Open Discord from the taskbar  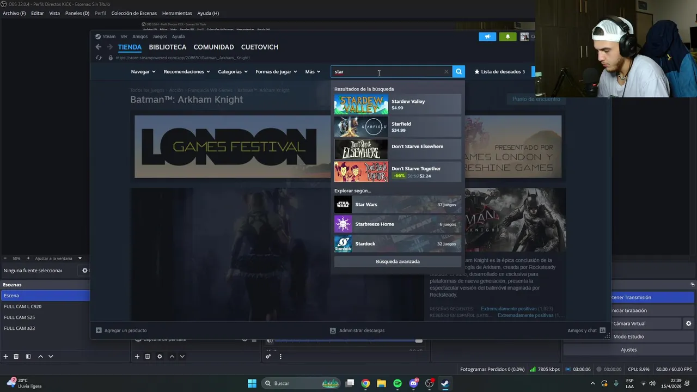413,383
